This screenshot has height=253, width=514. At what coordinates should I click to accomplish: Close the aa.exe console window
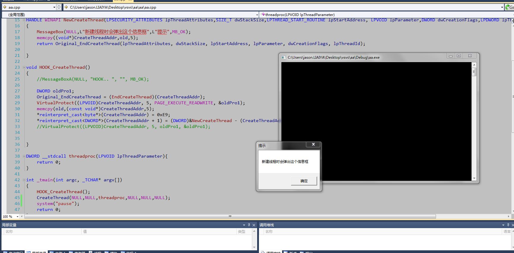tap(470, 56)
